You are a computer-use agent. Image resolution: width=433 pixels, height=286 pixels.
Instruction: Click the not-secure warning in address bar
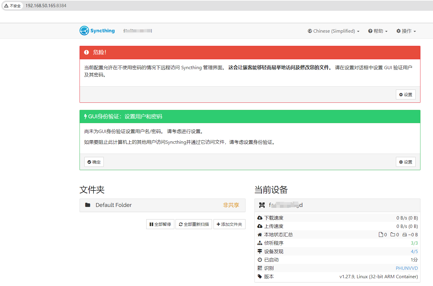(x=13, y=6)
